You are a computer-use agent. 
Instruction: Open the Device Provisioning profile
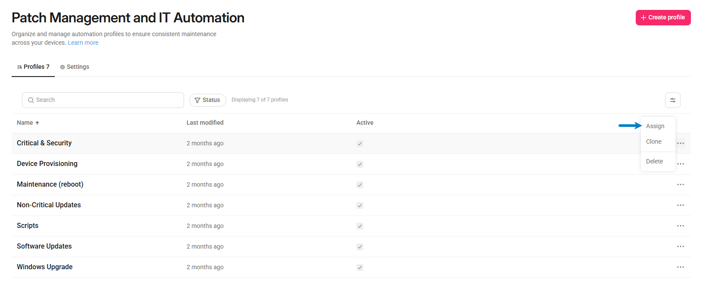click(x=47, y=164)
